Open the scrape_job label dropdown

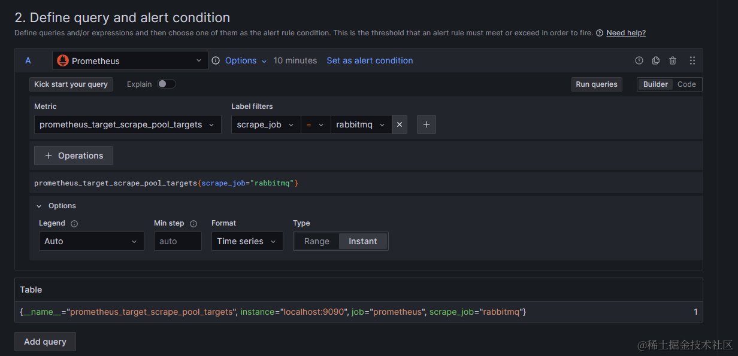pos(266,124)
